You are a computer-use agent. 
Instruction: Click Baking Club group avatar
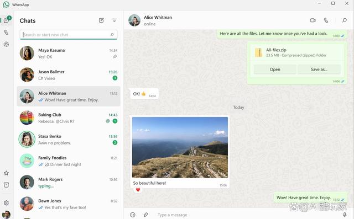tap(27, 117)
